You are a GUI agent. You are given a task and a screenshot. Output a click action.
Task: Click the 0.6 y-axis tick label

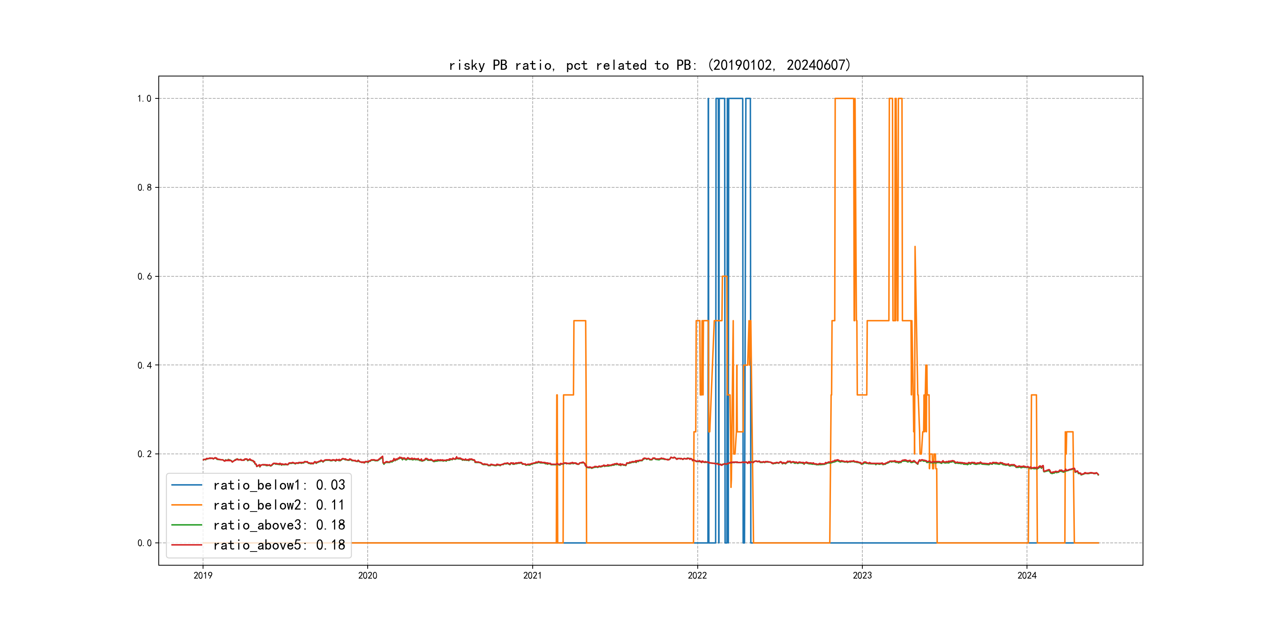(145, 277)
